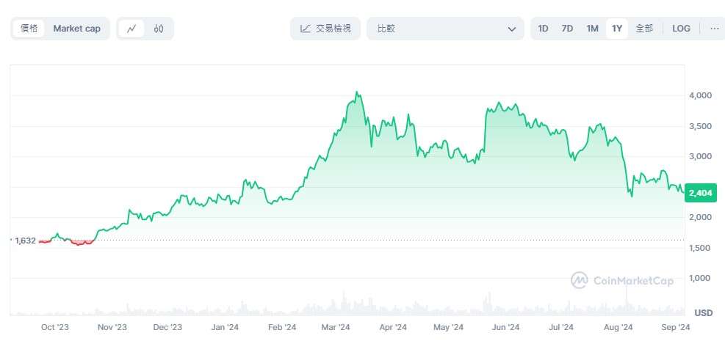This screenshot has width=725, height=341.
Task: Open the three-dot more options menu
Action: 714,29
